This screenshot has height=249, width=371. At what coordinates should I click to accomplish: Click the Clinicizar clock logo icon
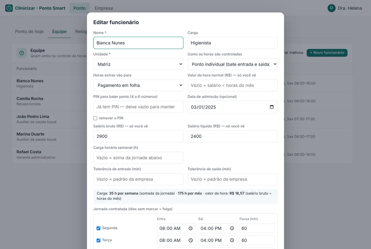(9, 8)
